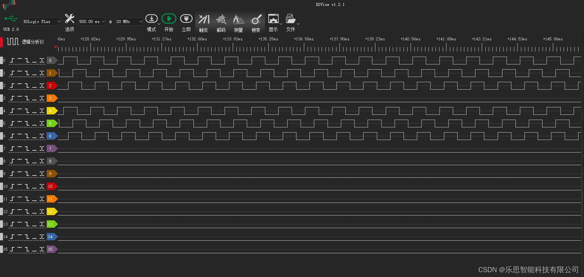Click the 立即 instant capture icon

click(186, 19)
